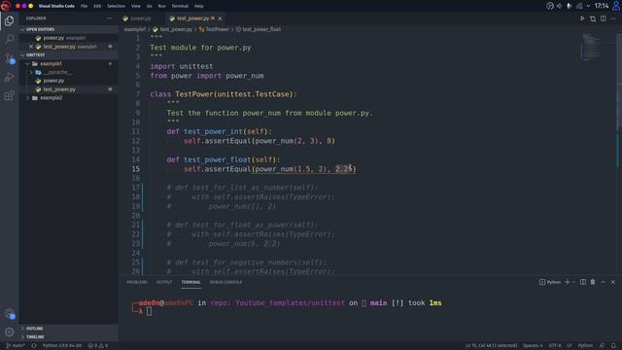Open Source Control view in activity bar
622x350 pixels.
(9, 58)
